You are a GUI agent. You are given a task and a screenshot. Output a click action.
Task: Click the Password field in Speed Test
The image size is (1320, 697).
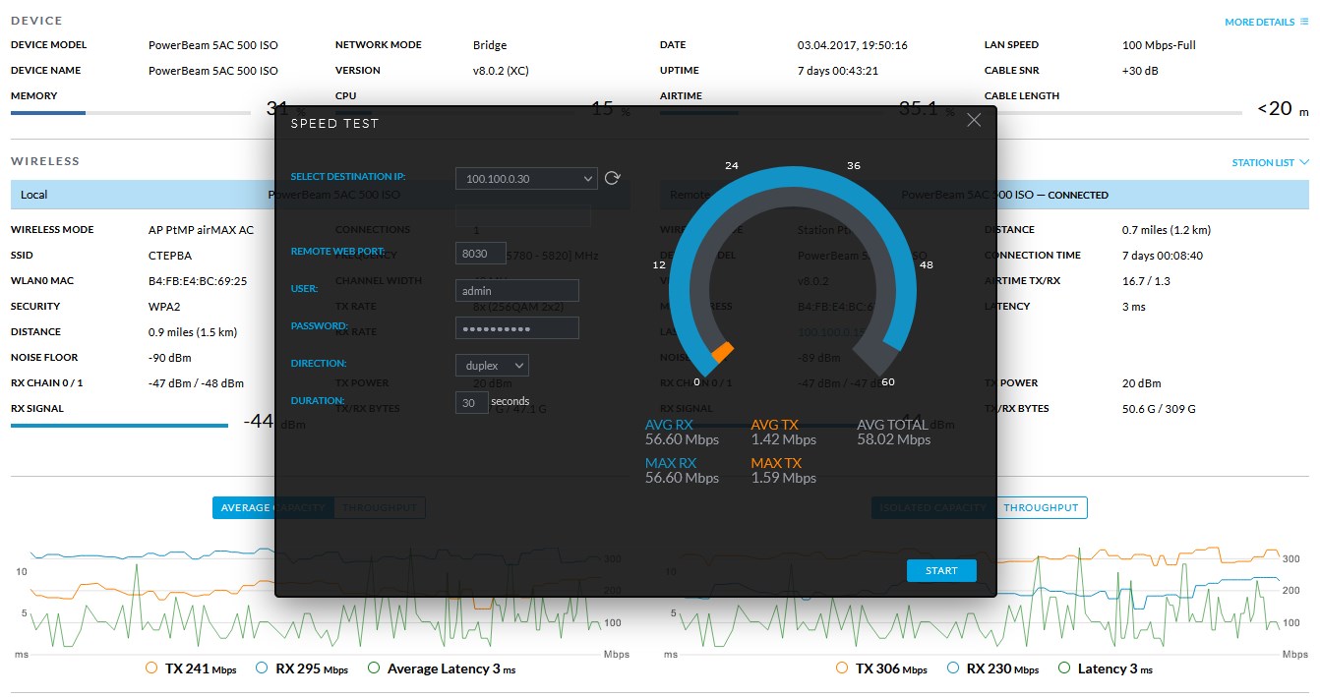click(517, 327)
